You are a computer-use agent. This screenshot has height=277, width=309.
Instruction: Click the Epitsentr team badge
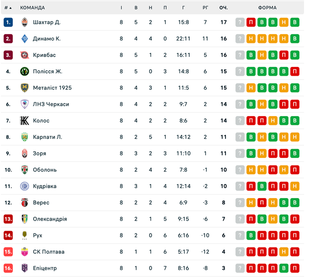25,268
